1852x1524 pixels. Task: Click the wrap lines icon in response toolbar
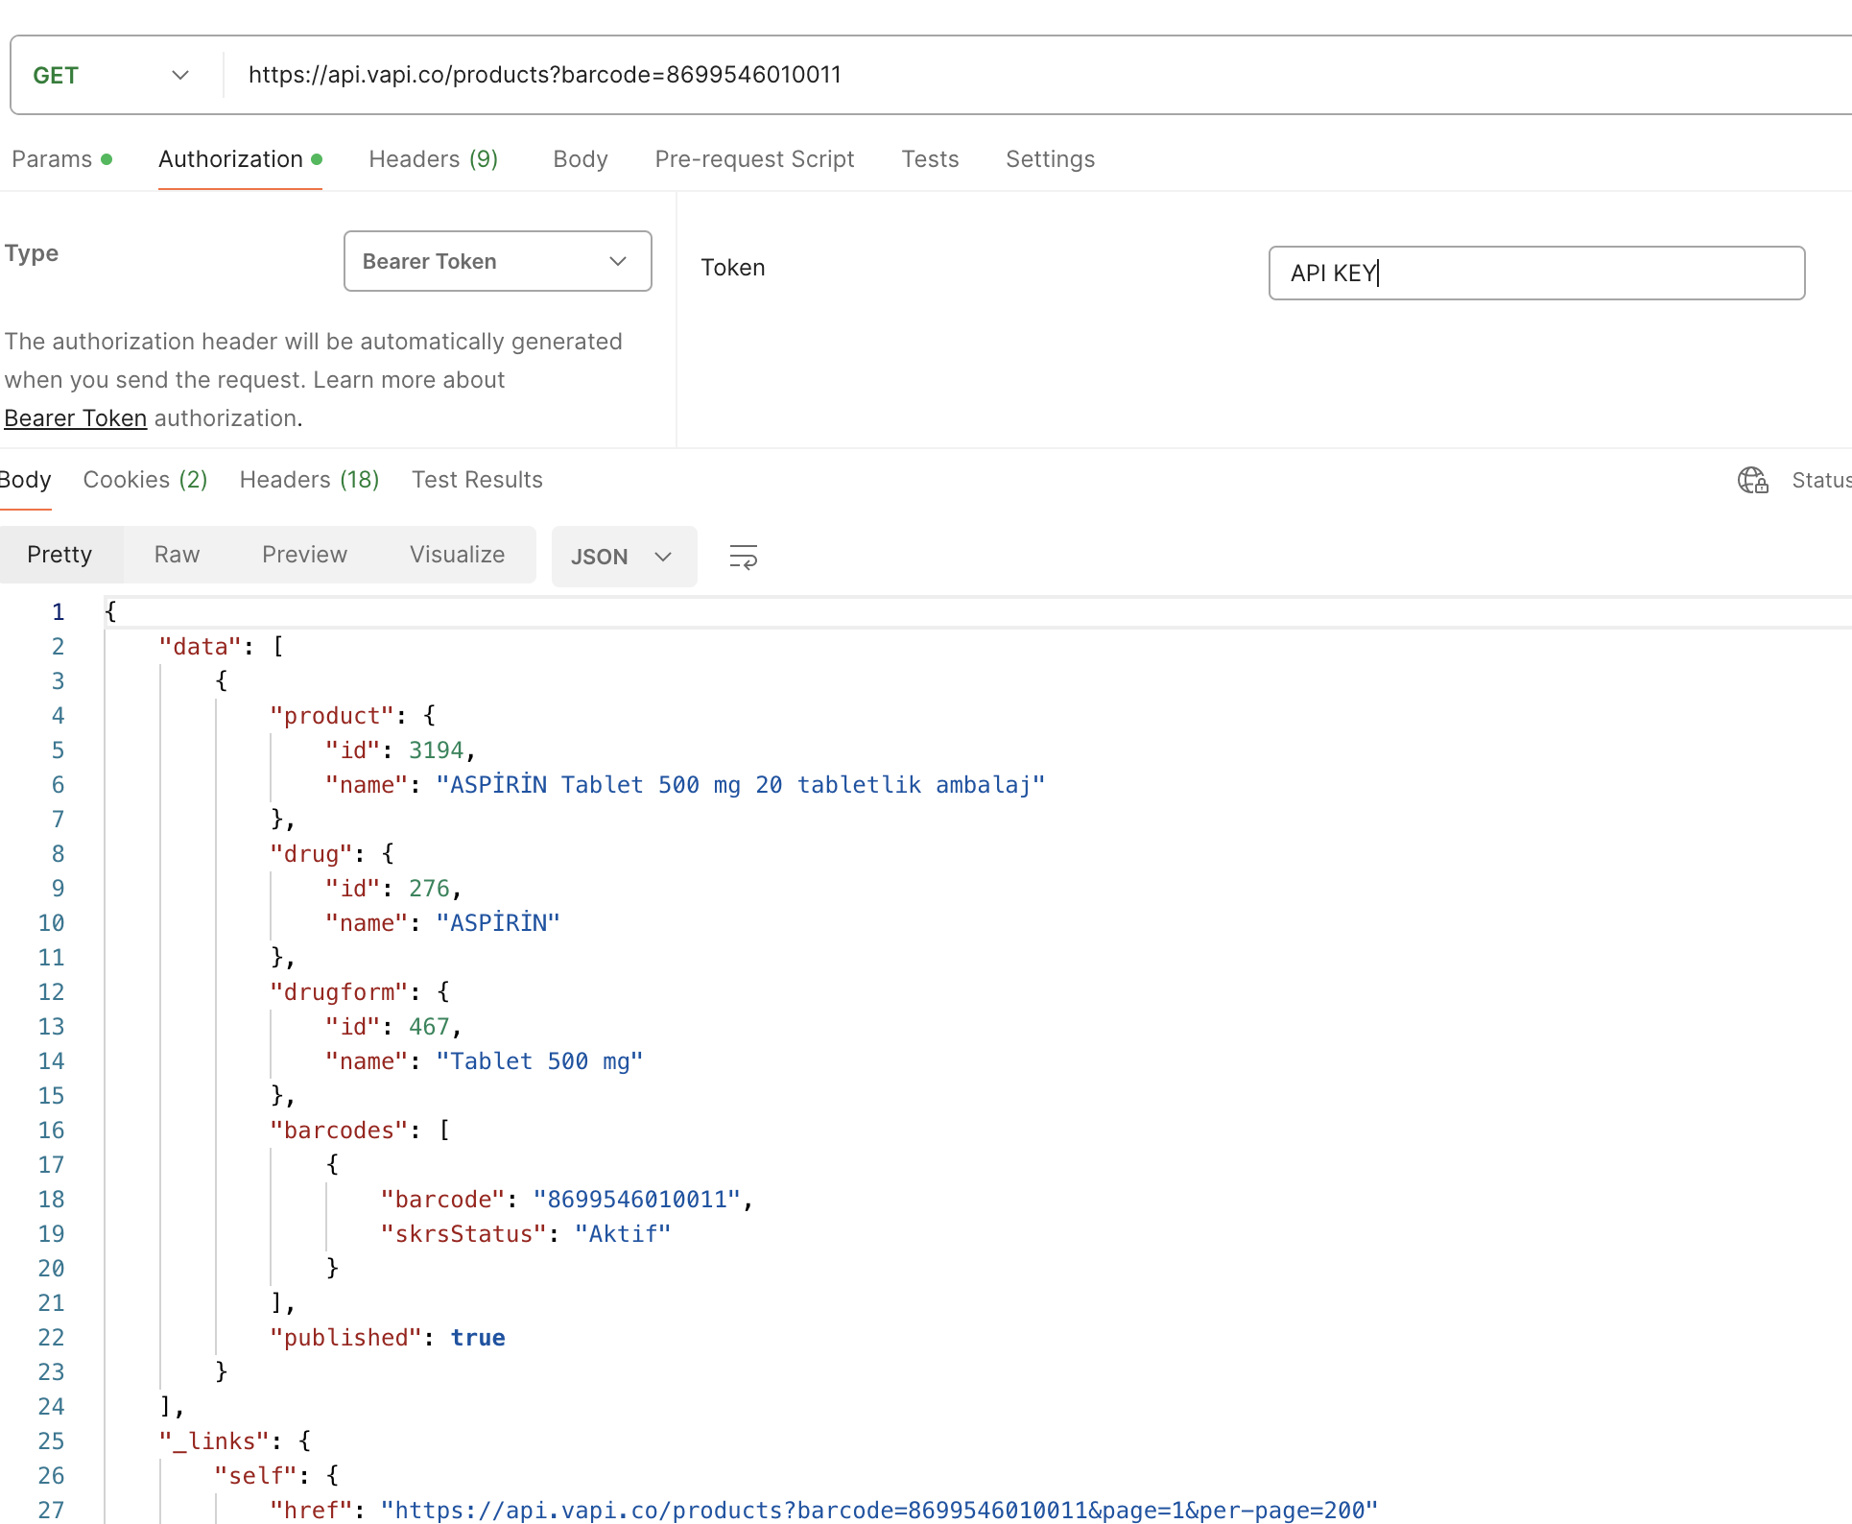click(x=744, y=557)
